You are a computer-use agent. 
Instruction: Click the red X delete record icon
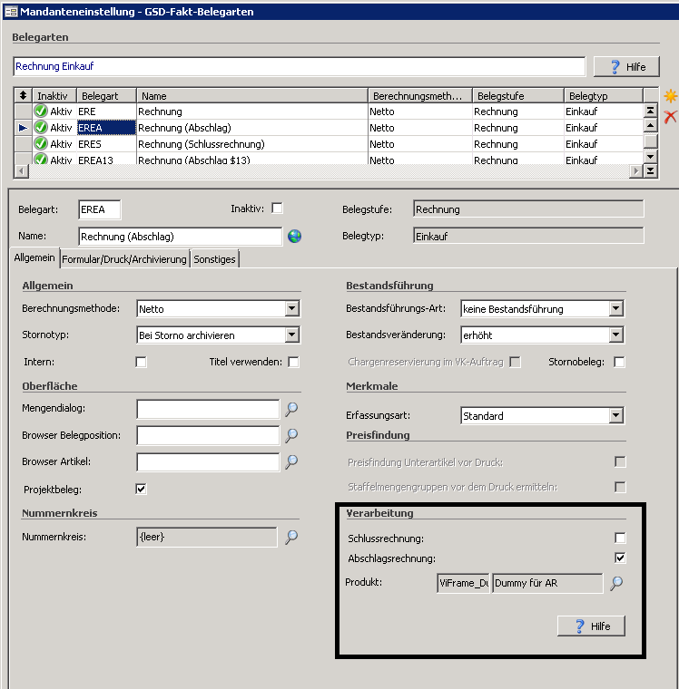pyautogui.click(x=670, y=117)
